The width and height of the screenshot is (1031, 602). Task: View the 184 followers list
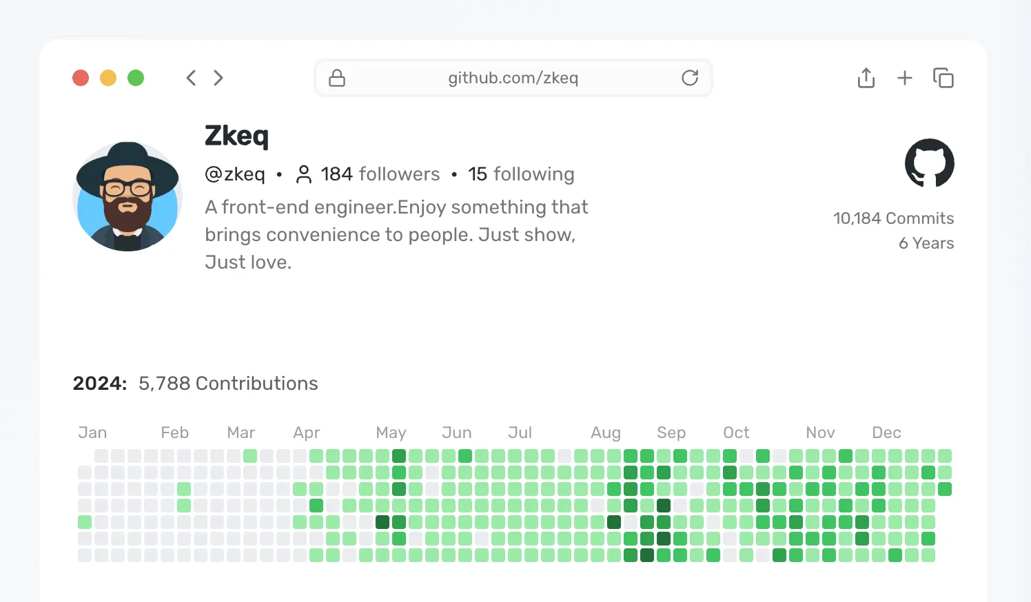(x=380, y=174)
